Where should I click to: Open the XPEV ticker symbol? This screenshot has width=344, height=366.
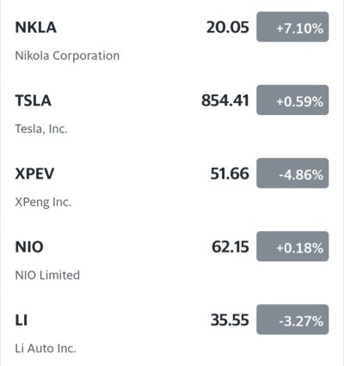point(34,174)
